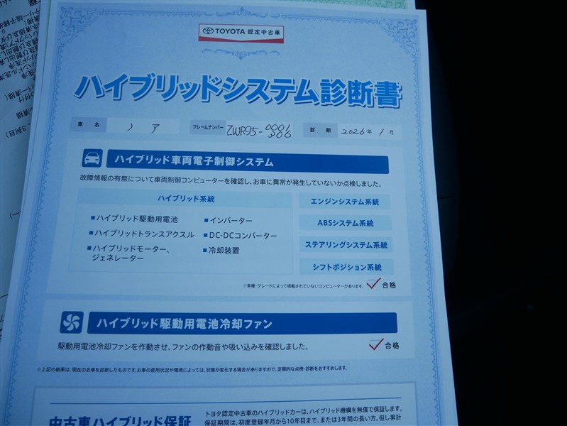Click the 車名 field containing ノア
The width and height of the screenshot is (567, 426).
144,125
